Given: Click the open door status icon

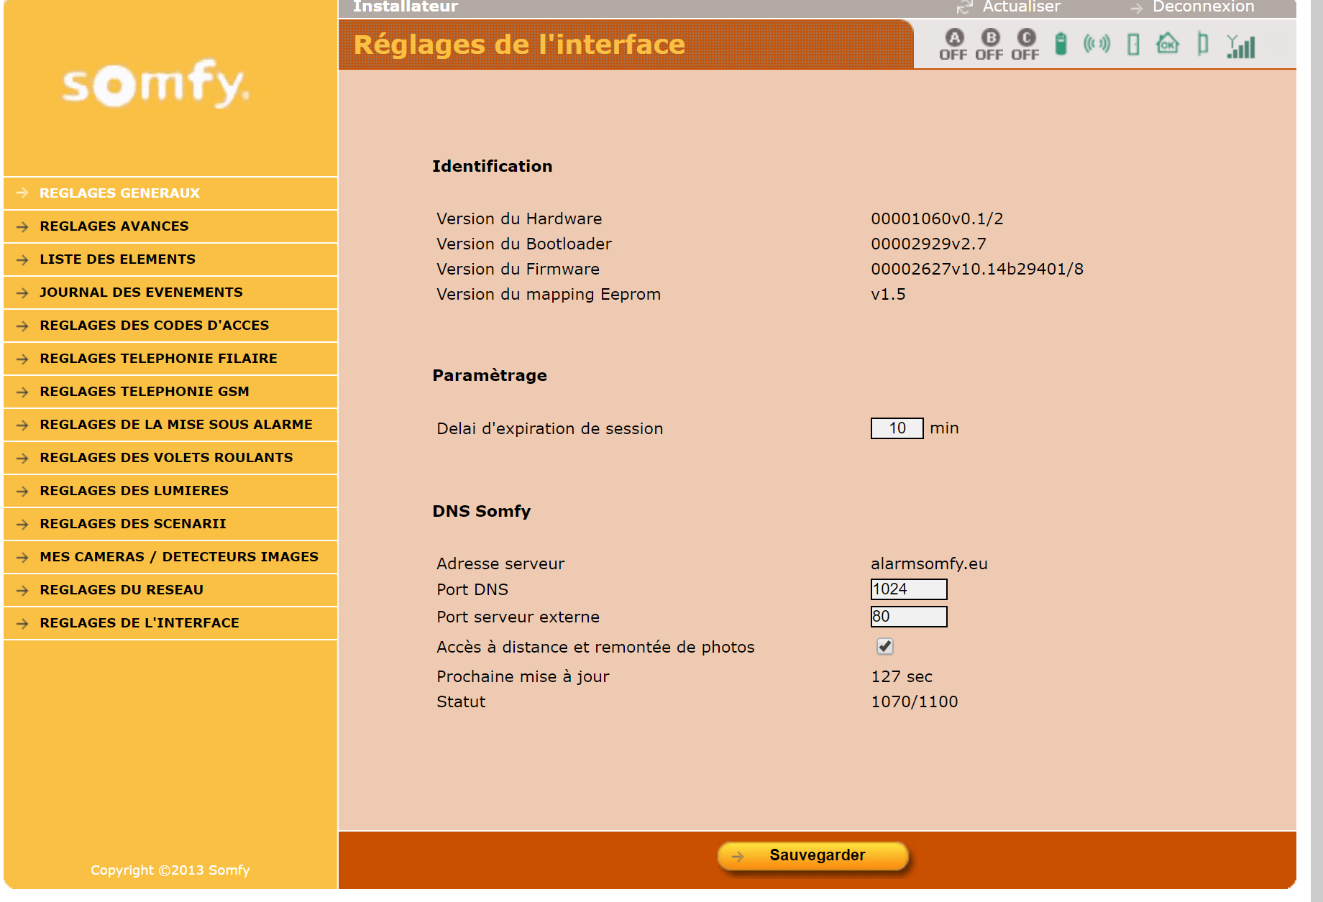Looking at the screenshot, I should coord(1202,44).
